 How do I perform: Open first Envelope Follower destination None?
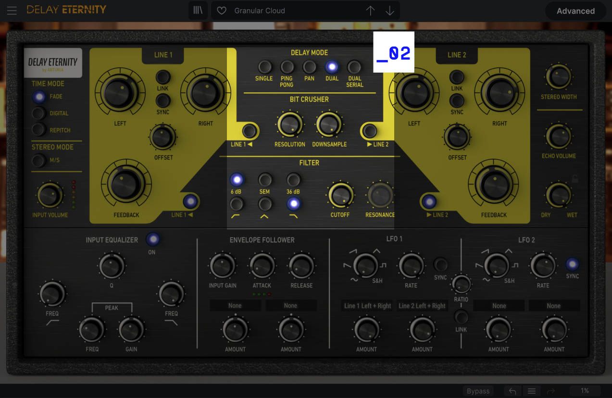pyautogui.click(x=235, y=306)
